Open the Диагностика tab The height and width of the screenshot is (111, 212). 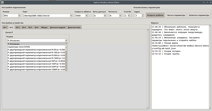(x=74, y=27)
